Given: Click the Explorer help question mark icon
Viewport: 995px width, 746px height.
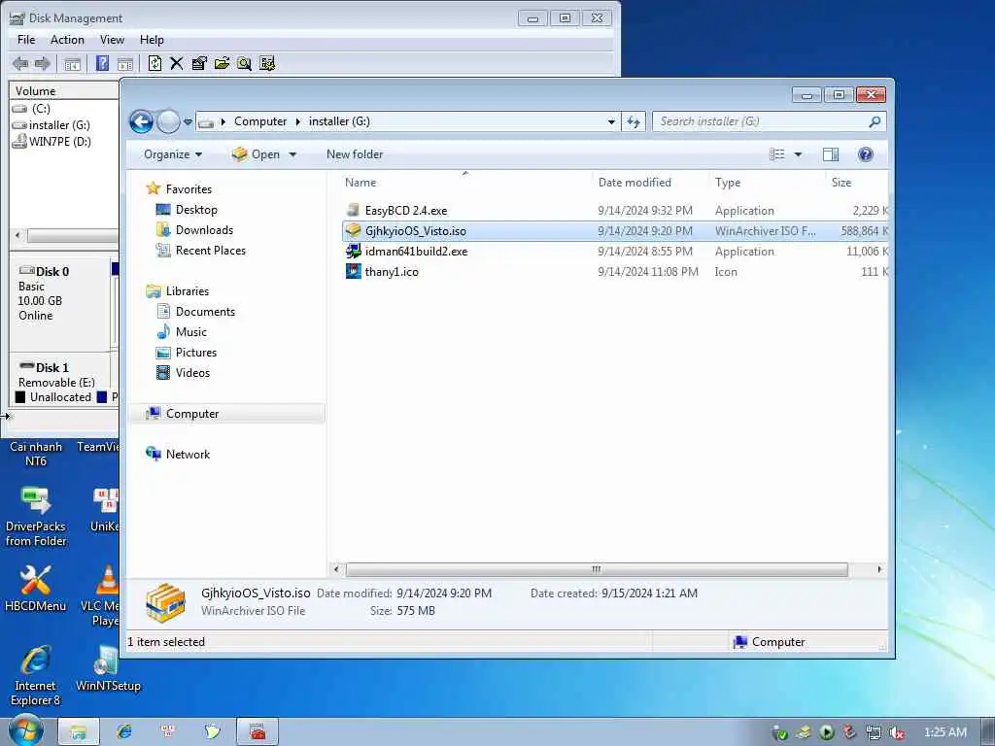Looking at the screenshot, I should click(865, 154).
